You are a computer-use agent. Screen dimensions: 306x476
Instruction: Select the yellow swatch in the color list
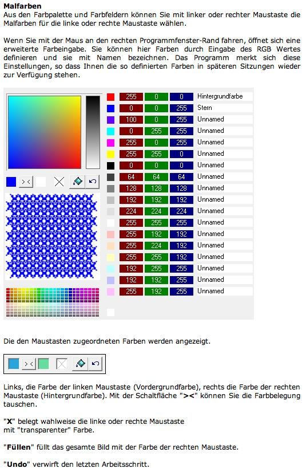(111, 154)
